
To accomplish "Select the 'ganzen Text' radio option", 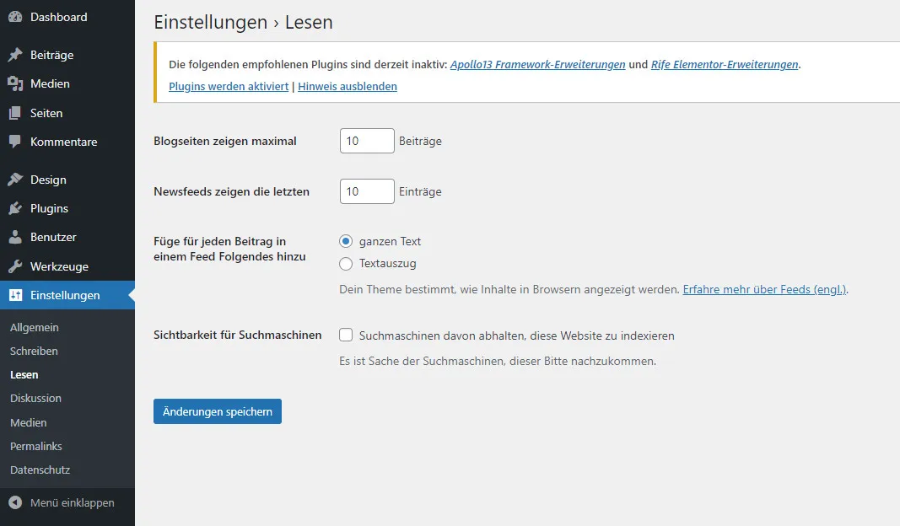I will pyautogui.click(x=346, y=241).
